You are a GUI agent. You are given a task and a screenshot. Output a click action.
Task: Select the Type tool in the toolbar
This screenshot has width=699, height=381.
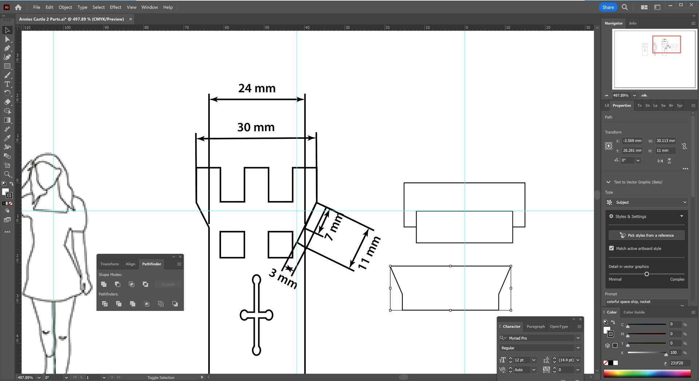7,84
